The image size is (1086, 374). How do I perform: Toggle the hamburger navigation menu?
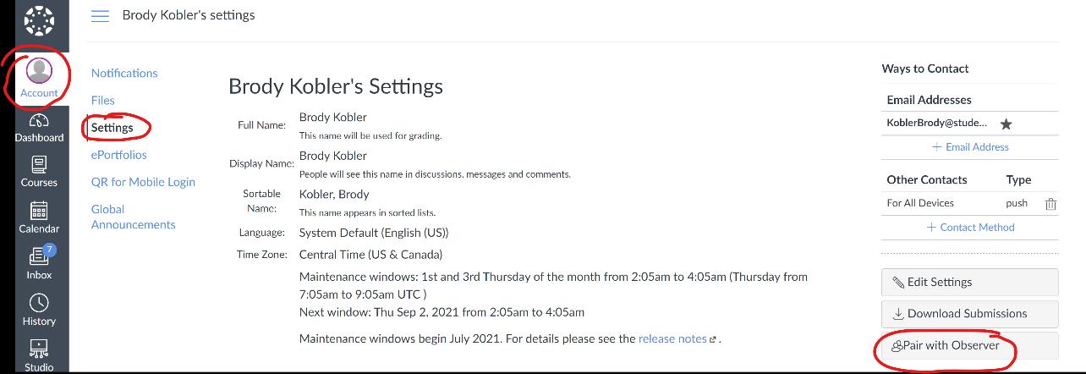pyautogui.click(x=100, y=16)
